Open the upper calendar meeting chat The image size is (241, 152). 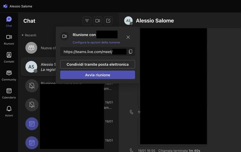coord(32,124)
